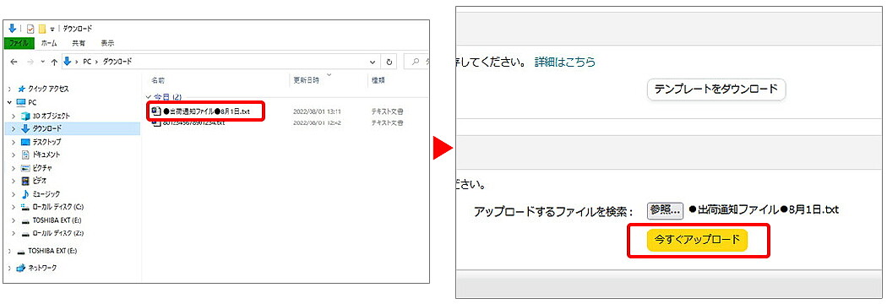
Task: Click the PC monitor icon in tree
Action: [x=21, y=102]
